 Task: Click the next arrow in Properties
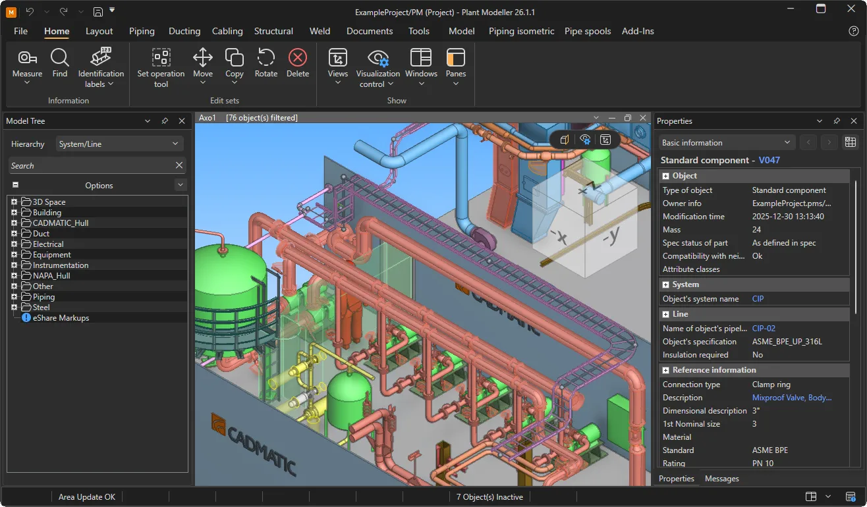(829, 142)
